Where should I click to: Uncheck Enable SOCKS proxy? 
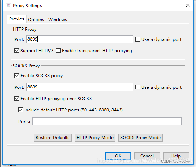tap(17, 76)
